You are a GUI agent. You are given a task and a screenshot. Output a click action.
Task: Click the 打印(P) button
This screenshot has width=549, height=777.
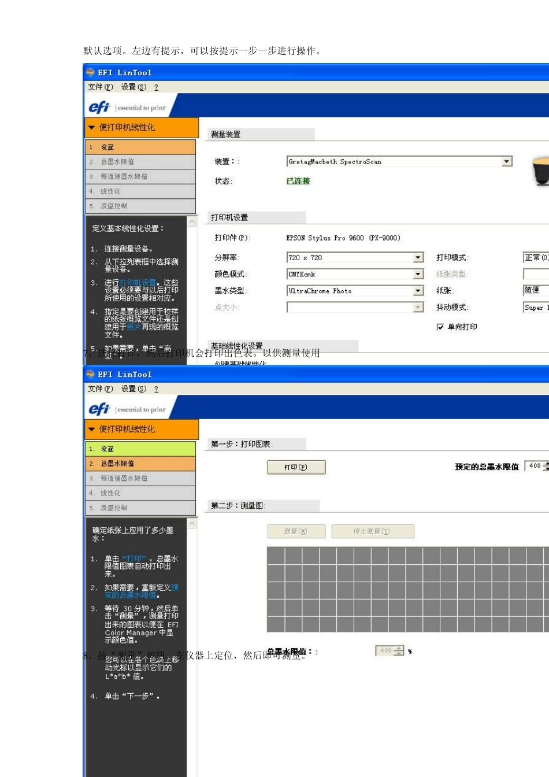(x=296, y=467)
